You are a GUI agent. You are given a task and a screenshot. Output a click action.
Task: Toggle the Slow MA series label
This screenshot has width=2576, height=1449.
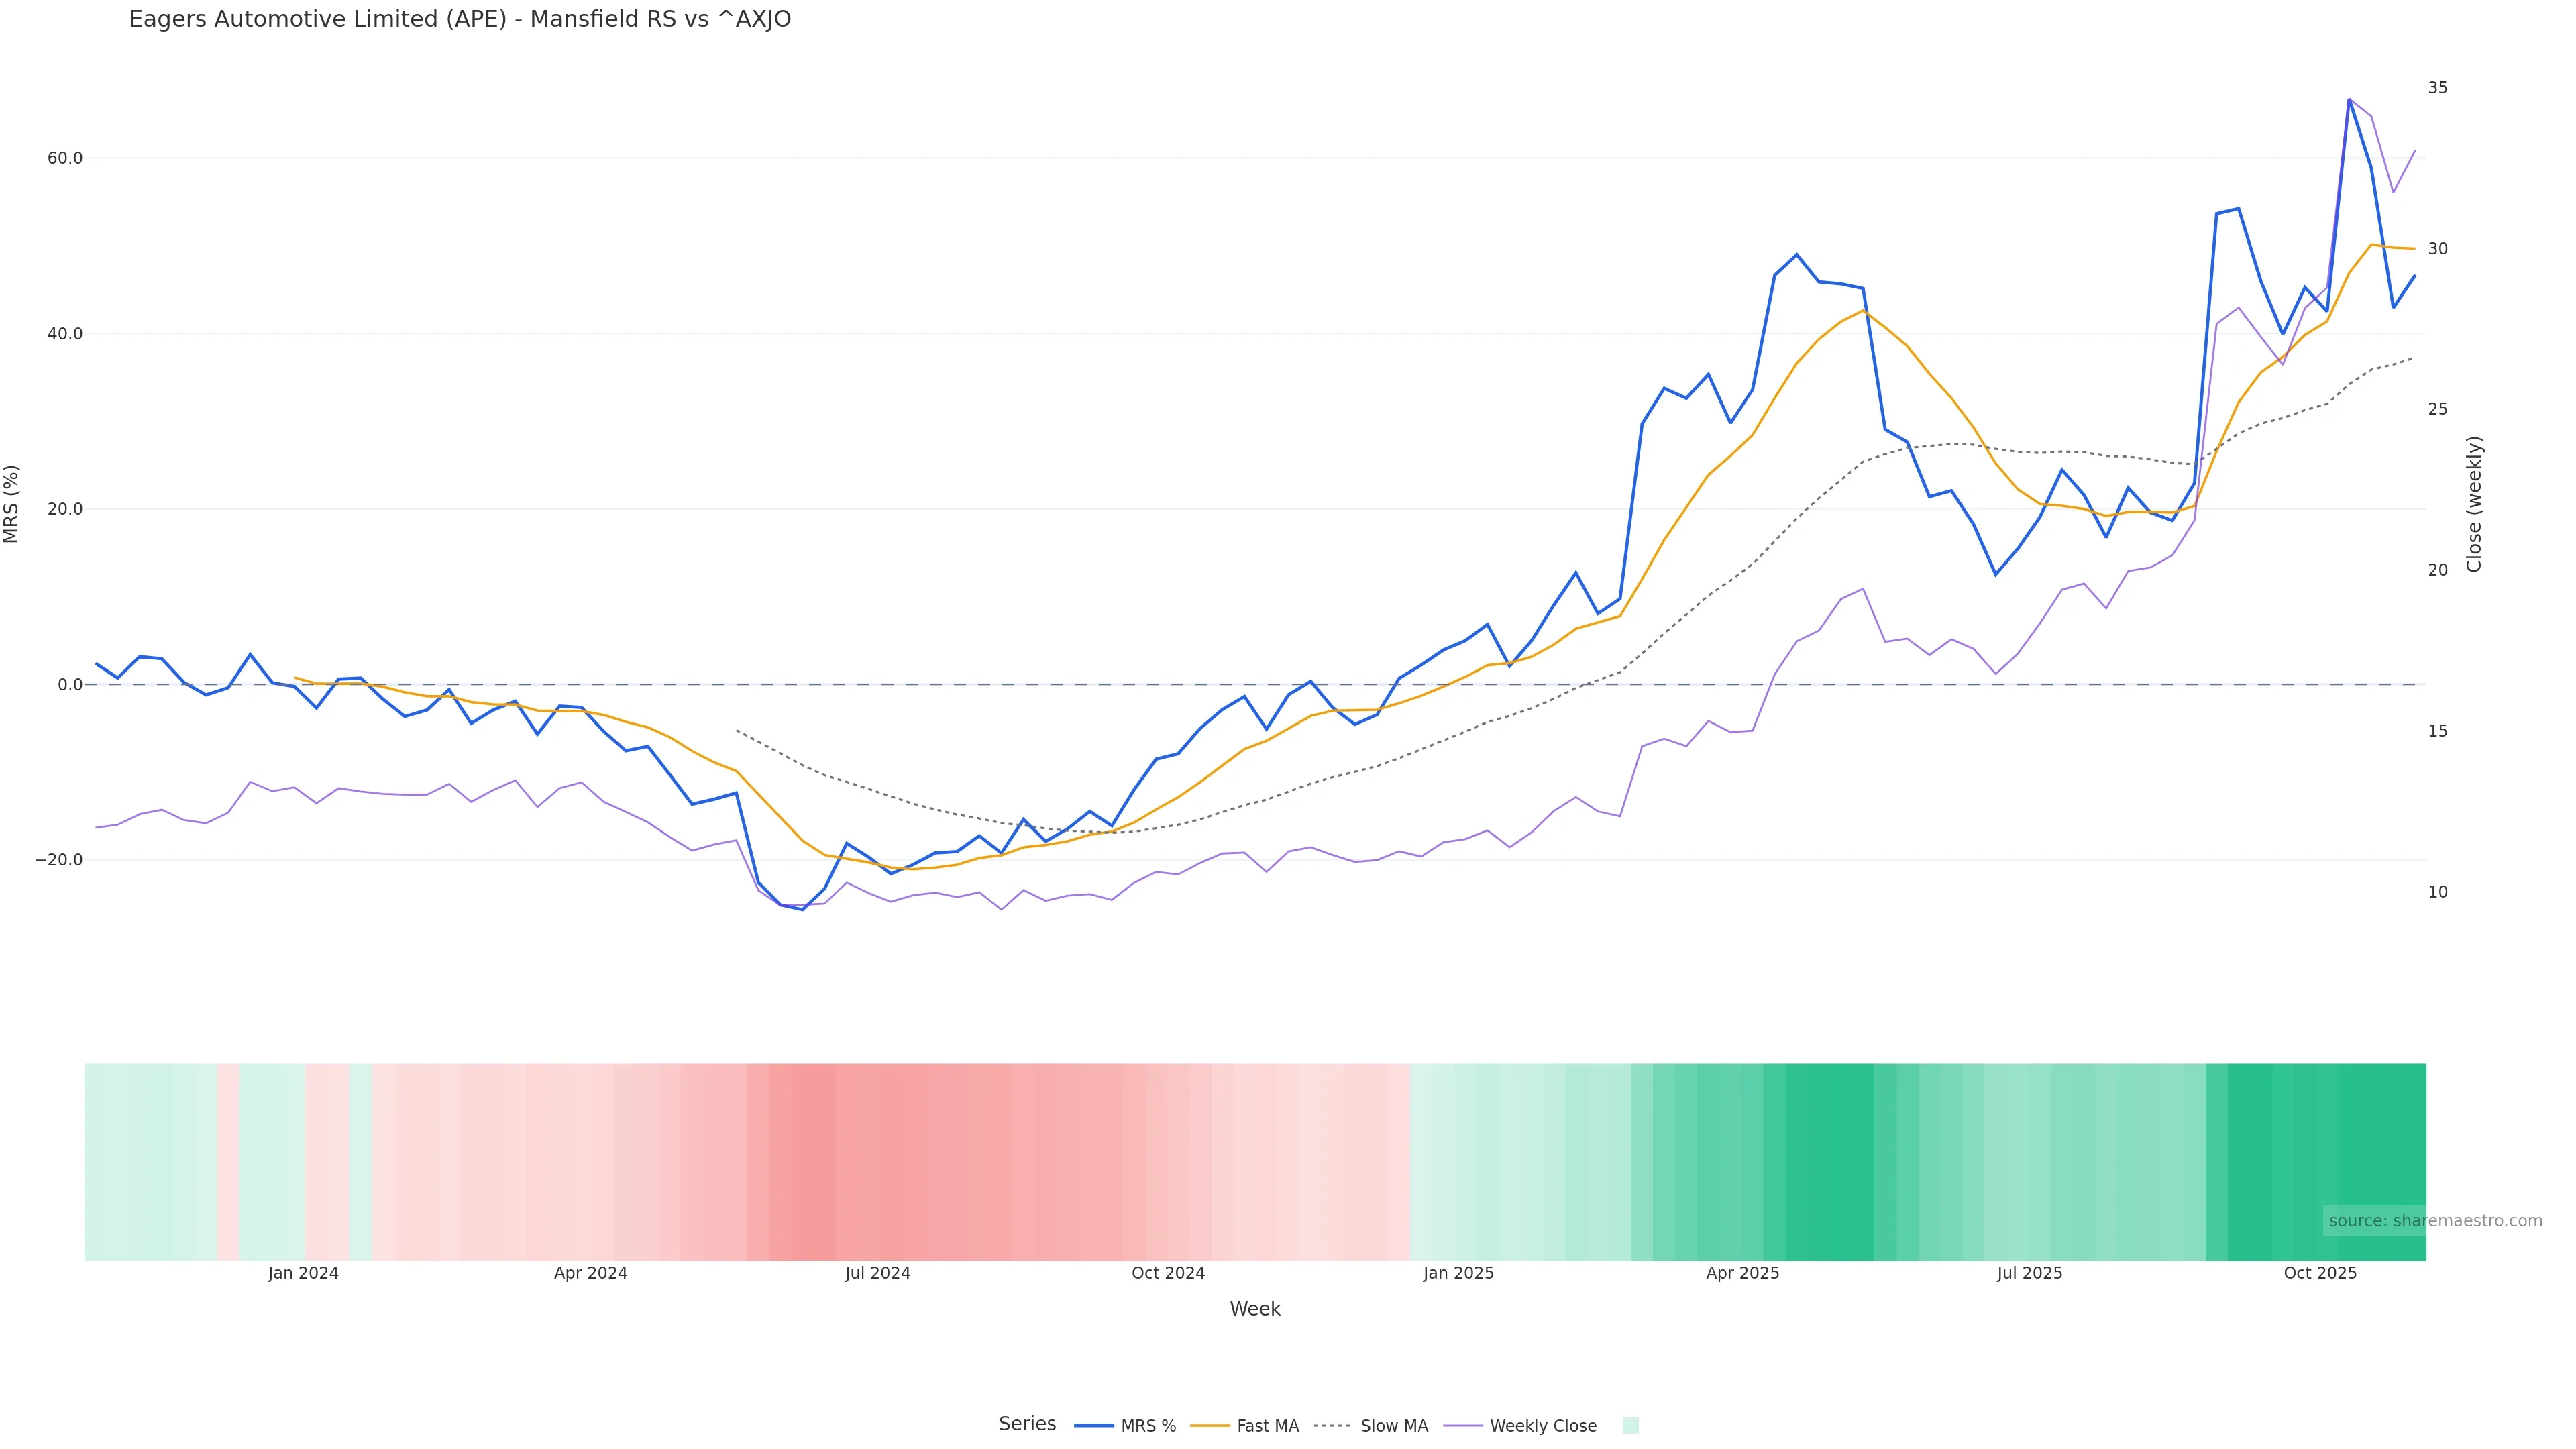click(x=1394, y=1426)
